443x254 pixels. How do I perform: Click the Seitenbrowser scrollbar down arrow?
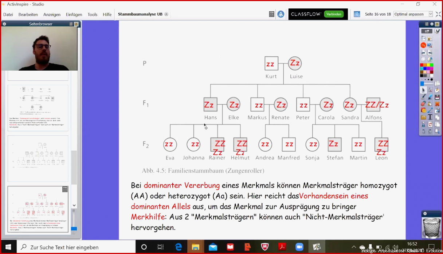[74, 206]
